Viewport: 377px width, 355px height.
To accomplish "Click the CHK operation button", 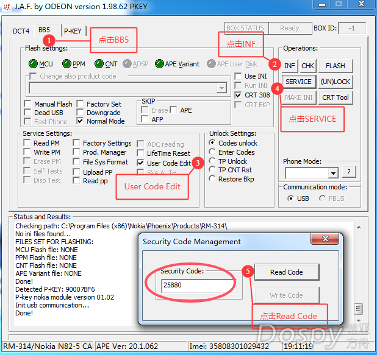I will tap(307, 66).
